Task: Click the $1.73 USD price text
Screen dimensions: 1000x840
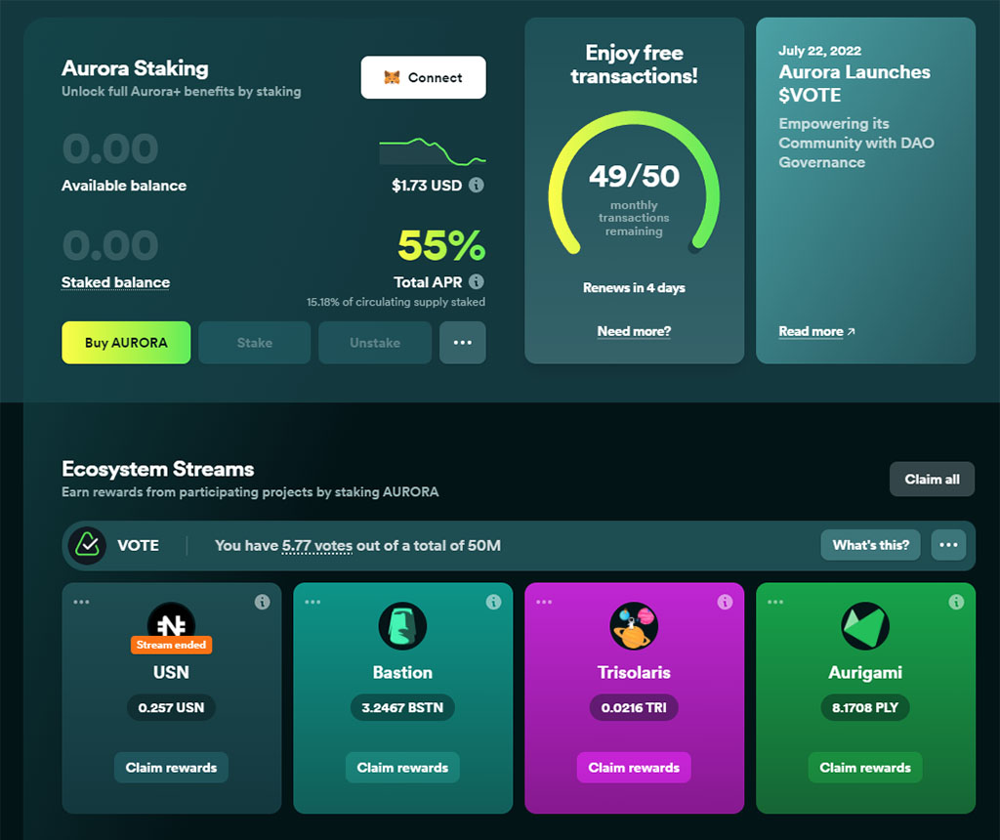Action: (427, 186)
